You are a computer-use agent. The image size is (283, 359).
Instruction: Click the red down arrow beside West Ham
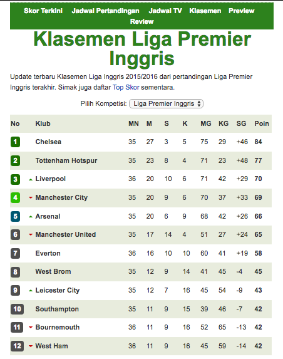pyautogui.click(x=31, y=346)
